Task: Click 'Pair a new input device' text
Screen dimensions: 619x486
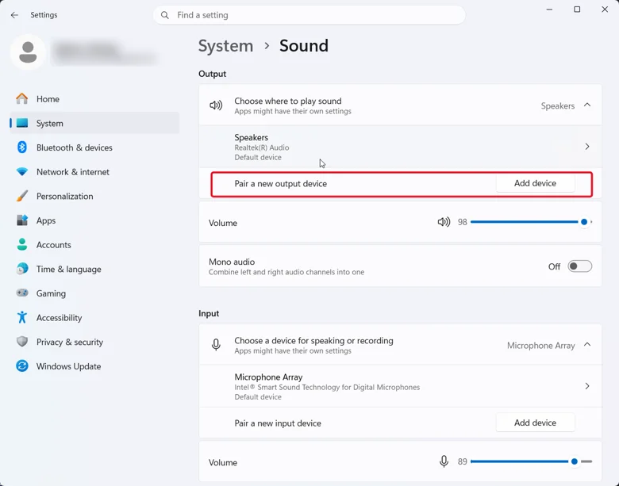Action: 278,423
